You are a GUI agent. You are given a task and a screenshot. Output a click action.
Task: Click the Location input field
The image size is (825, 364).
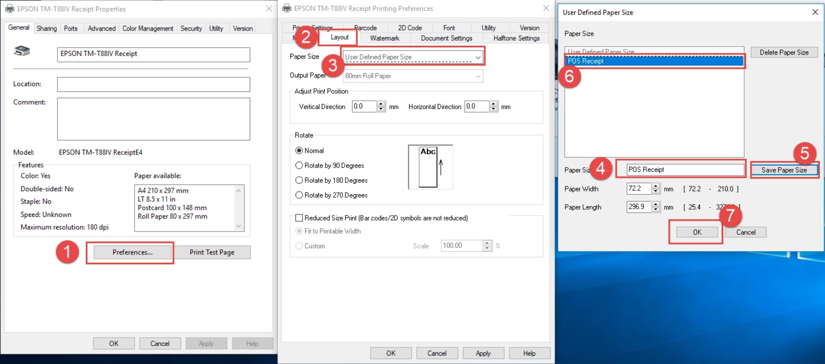click(154, 84)
